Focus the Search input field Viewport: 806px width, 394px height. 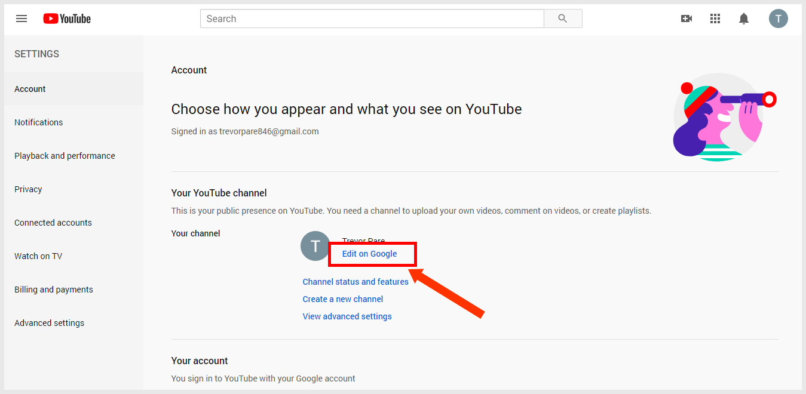372,19
